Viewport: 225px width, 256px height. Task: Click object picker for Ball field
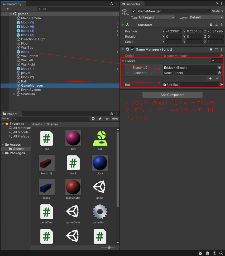(x=221, y=85)
